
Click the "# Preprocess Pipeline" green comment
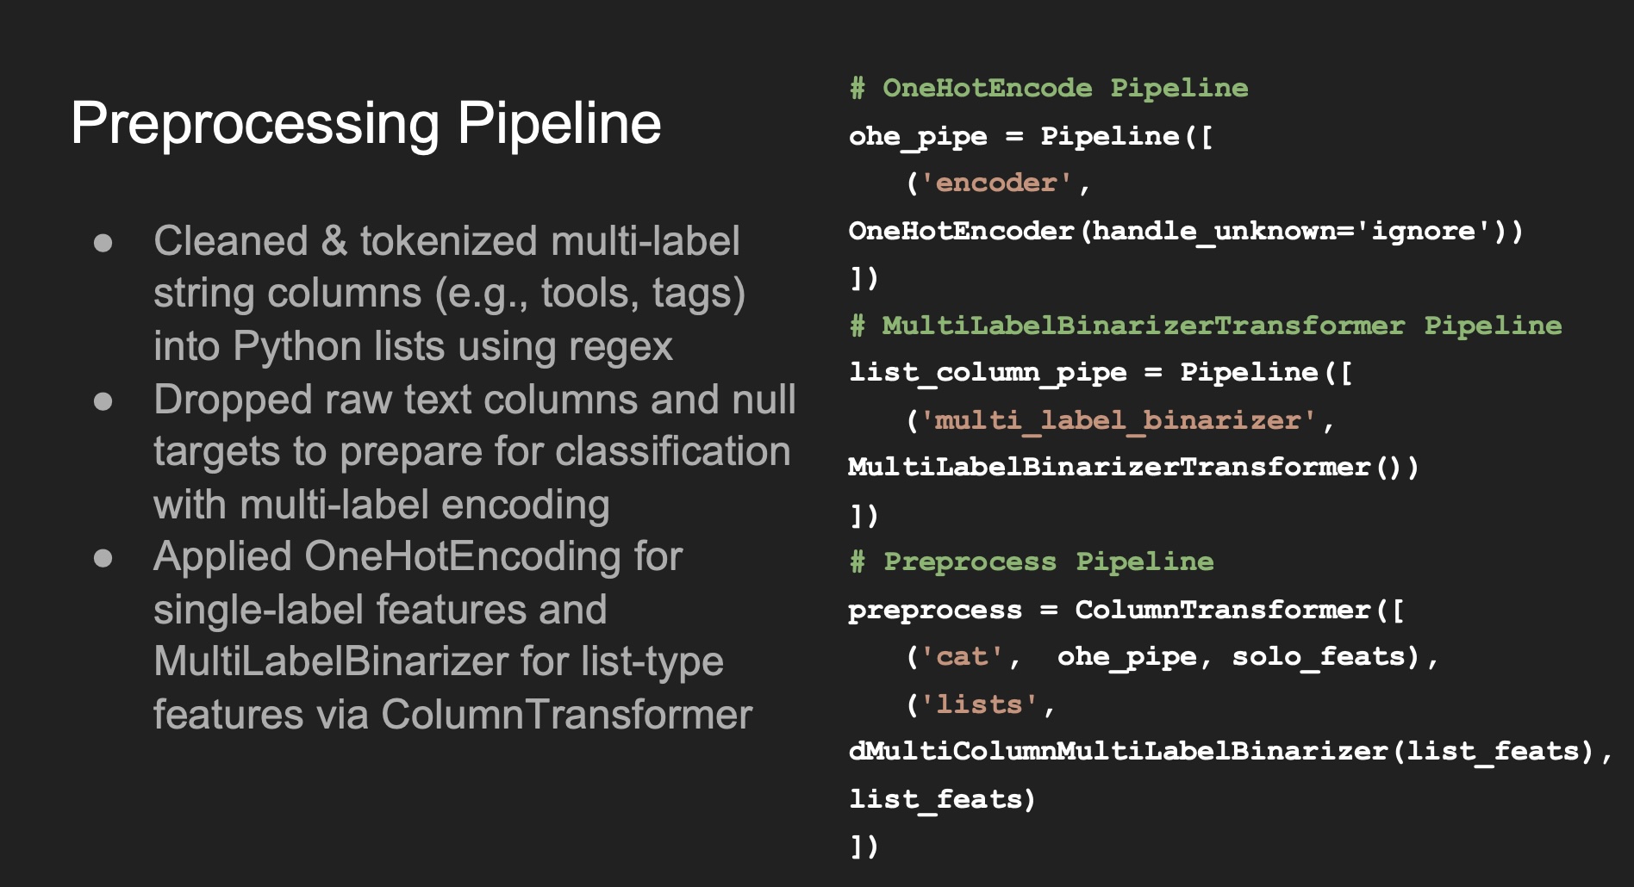(1032, 561)
